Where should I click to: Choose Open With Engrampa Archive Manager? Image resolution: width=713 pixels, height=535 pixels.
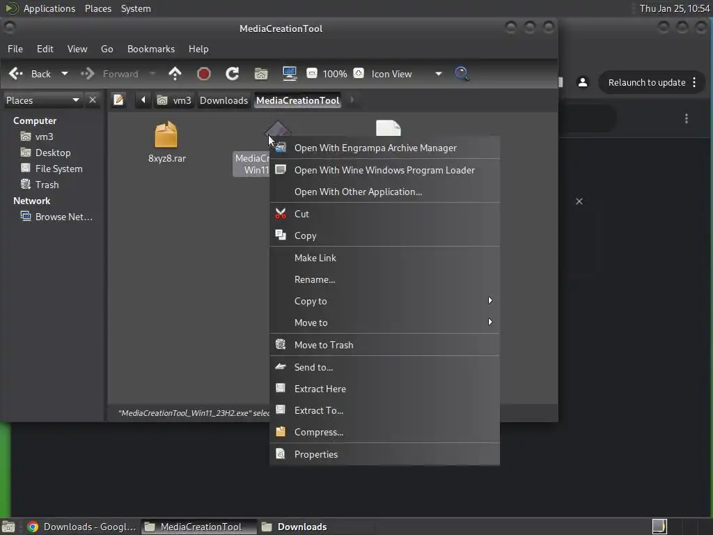pos(384,148)
